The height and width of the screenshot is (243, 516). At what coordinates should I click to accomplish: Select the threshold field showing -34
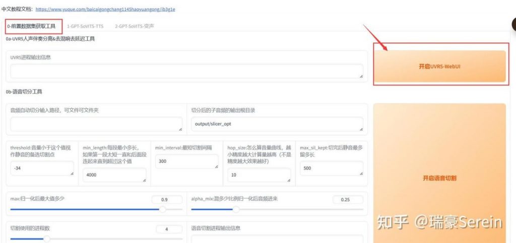[42, 169]
